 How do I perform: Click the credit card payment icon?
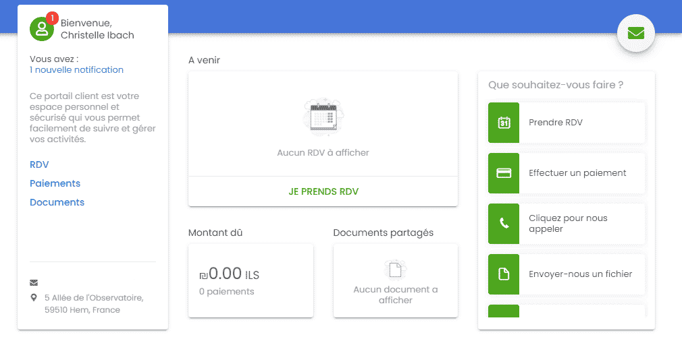504,173
